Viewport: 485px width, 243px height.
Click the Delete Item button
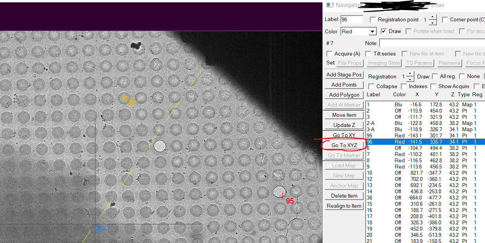[344, 196]
